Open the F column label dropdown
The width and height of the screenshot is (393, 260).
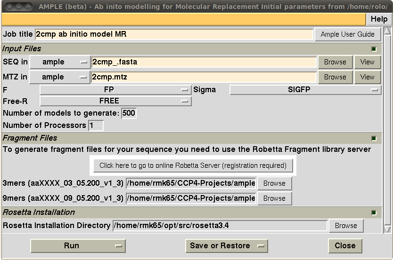point(115,90)
